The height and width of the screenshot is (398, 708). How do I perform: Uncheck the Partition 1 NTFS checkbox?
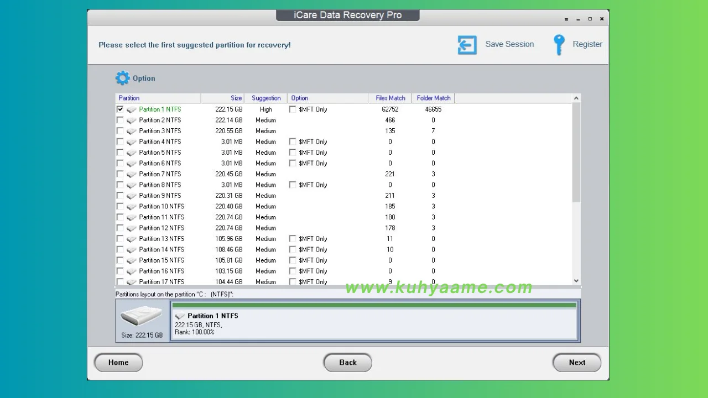[120, 109]
